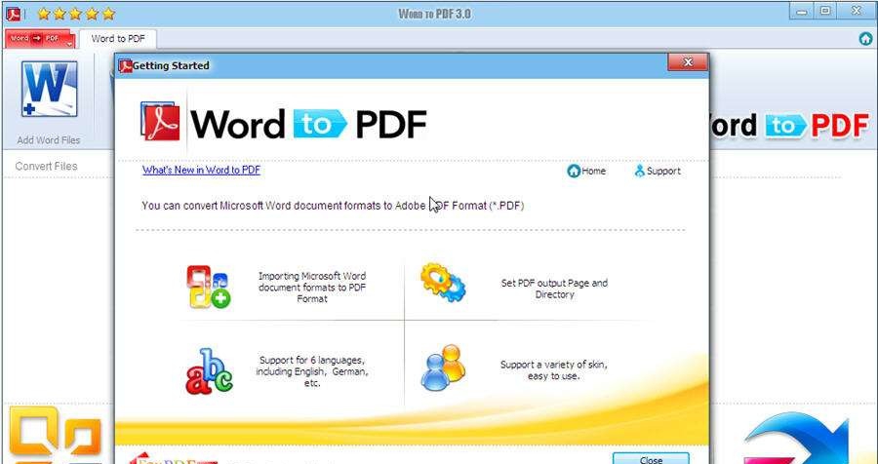The image size is (878, 464).
Task: Click 'You can convert Microsoft Word document' text
Action: click(x=334, y=206)
